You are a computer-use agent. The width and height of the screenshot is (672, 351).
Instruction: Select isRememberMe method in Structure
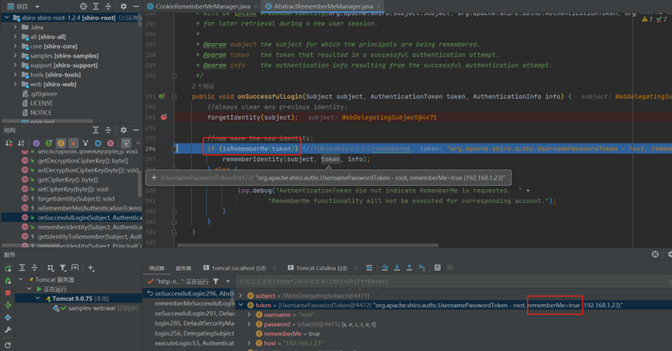click(89, 208)
